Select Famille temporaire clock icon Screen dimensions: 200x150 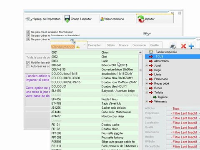click(151, 52)
